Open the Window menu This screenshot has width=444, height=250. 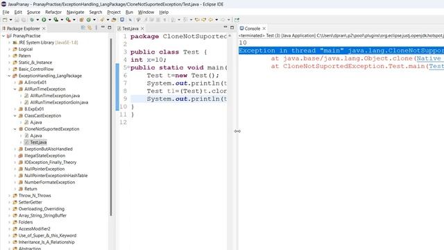[146, 12]
